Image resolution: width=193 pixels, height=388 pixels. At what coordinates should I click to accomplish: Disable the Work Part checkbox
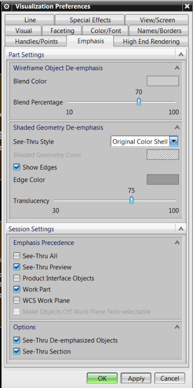[x=17, y=289]
